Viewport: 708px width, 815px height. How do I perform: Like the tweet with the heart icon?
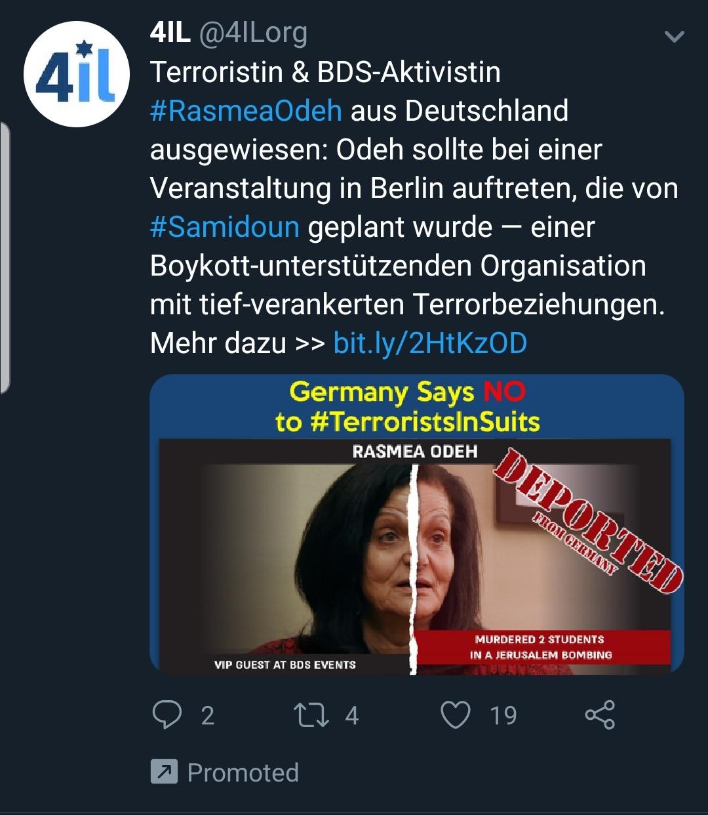[x=456, y=715]
